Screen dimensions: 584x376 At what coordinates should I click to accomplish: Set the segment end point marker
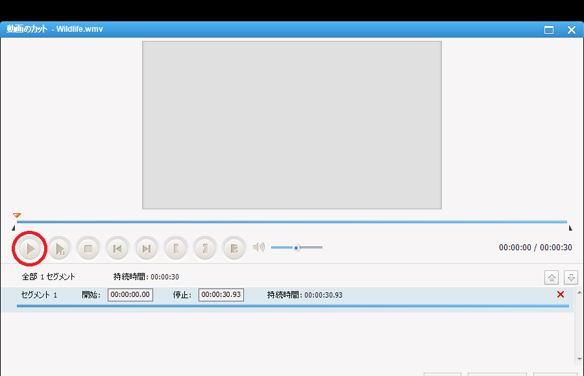205,249
